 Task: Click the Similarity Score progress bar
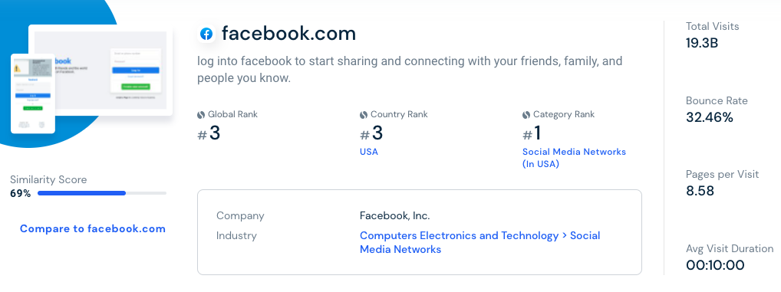pyautogui.click(x=102, y=193)
